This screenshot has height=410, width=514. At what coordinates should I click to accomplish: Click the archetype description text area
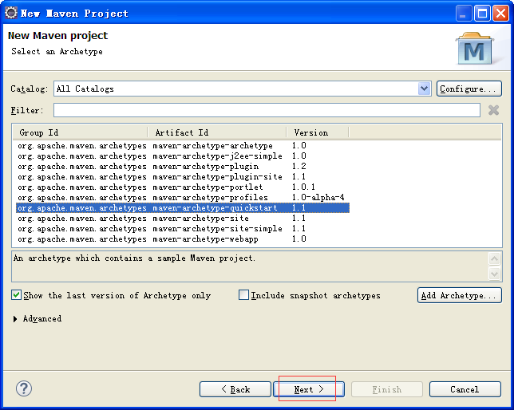250,266
